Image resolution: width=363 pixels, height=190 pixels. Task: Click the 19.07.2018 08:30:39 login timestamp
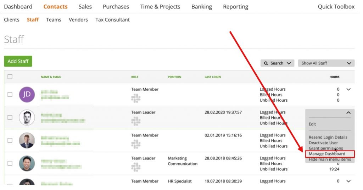(223, 181)
